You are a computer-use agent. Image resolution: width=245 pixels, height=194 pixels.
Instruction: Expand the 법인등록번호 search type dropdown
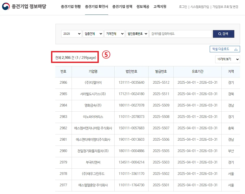pos(137,34)
